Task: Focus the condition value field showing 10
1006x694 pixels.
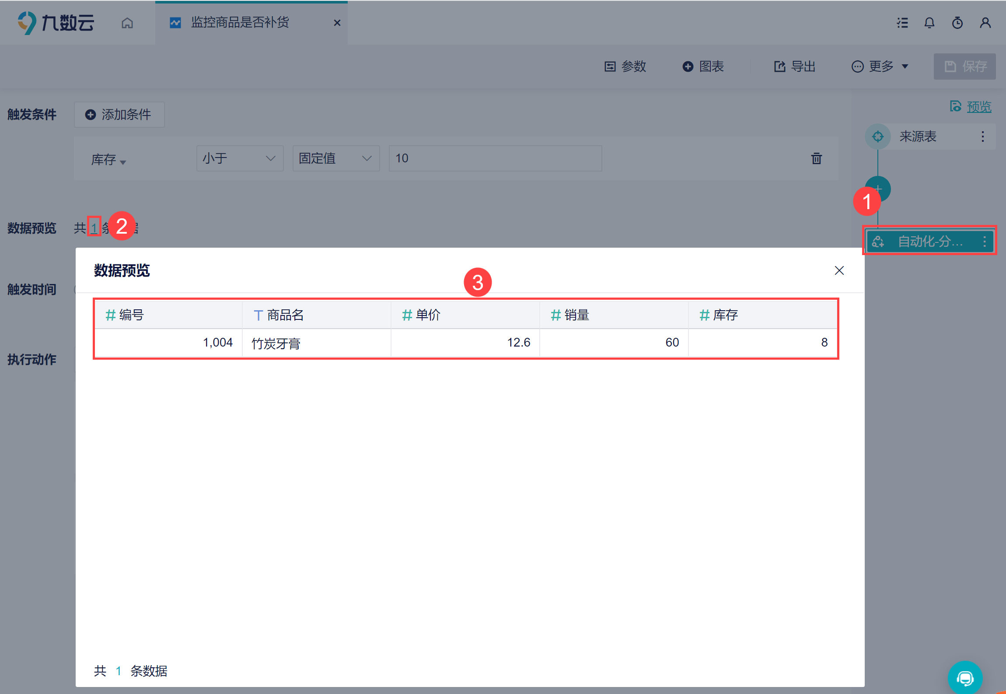Action: pyautogui.click(x=495, y=158)
